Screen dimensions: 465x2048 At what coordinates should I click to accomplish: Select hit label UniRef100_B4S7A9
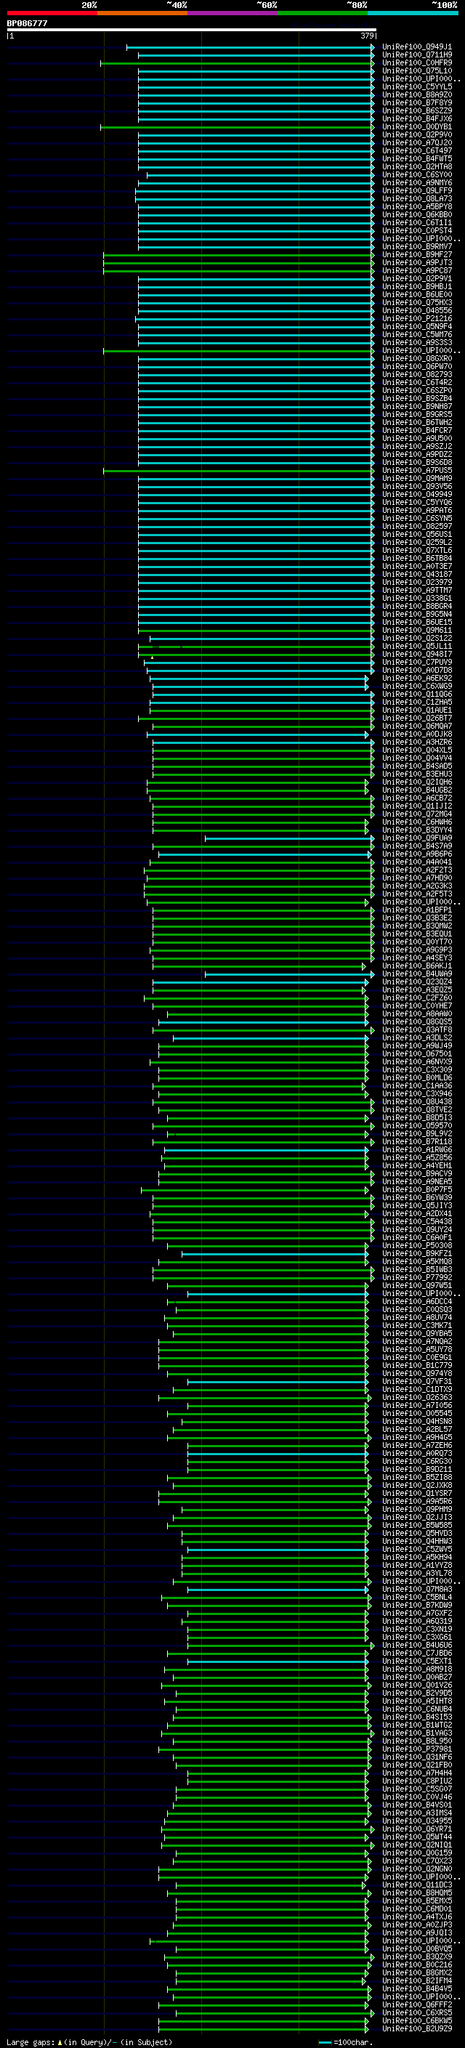tap(416, 846)
